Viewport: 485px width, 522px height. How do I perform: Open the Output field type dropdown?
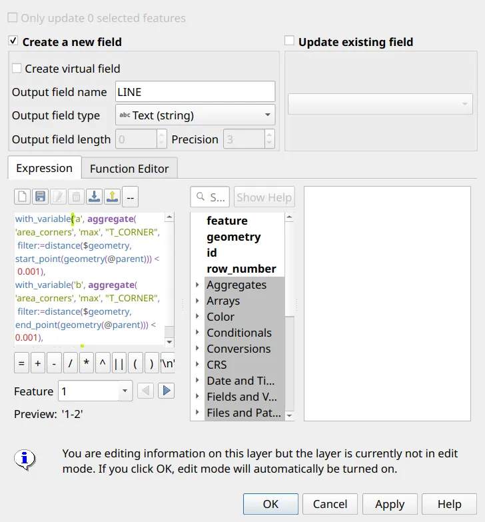(195, 115)
